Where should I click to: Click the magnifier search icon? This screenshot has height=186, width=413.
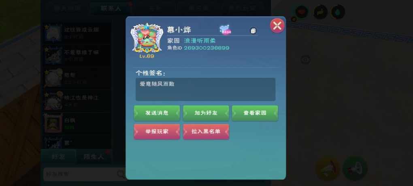coord(121,173)
